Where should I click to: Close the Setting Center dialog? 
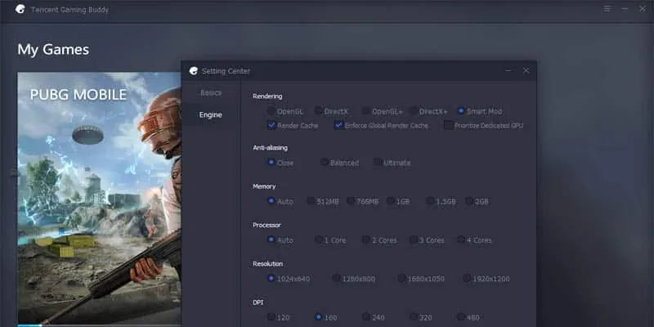point(526,70)
